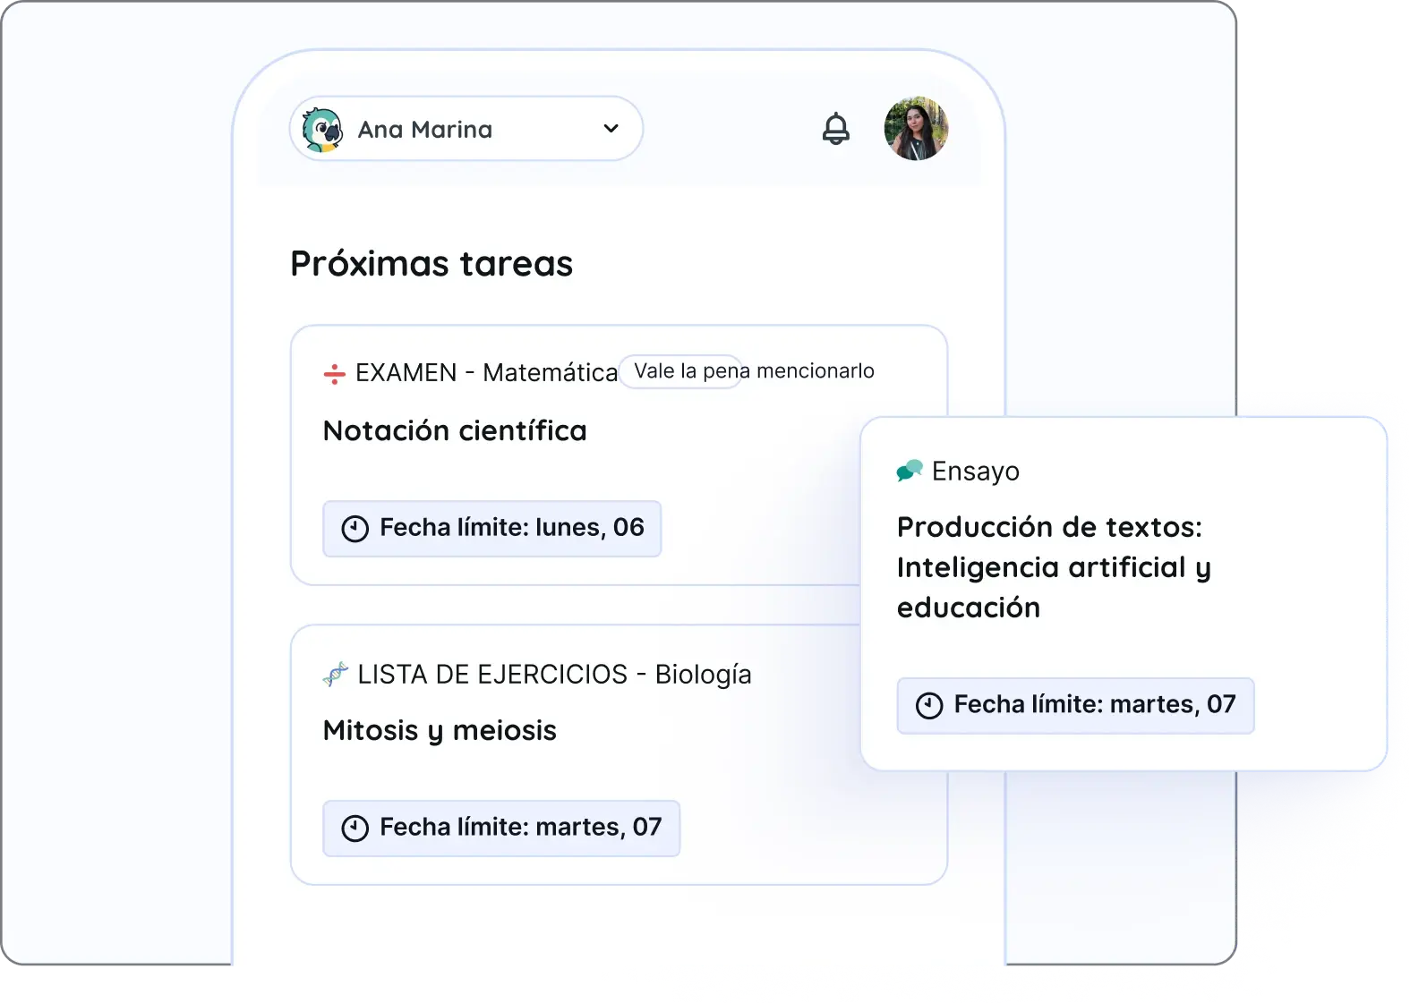Click clock icon on Mitosis y meiosis deadline

coord(355,829)
